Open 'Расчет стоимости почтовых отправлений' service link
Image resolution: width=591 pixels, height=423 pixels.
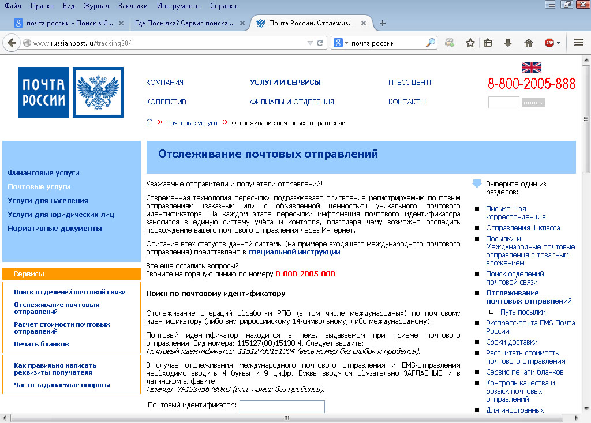[62, 328]
